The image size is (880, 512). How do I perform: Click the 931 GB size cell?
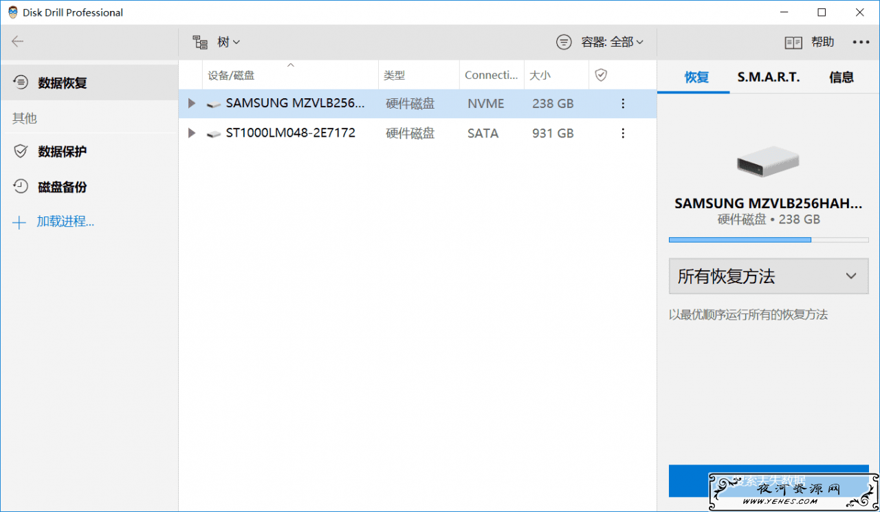click(553, 133)
